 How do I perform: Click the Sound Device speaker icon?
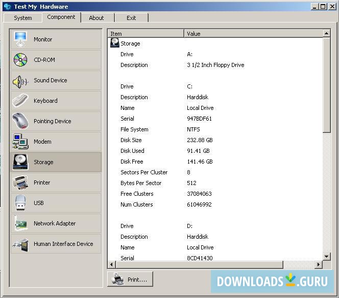[20, 82]
